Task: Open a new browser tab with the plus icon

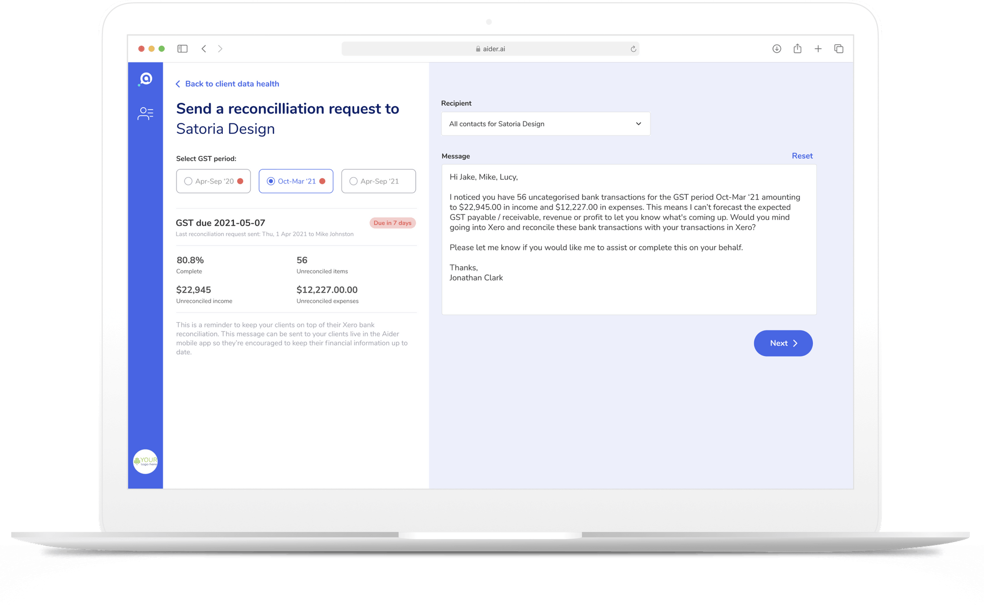Action: (x=818, y=49)
